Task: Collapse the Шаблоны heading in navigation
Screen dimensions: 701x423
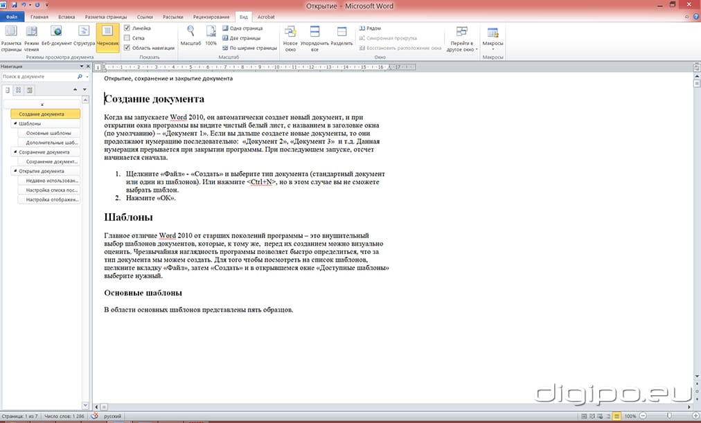Action: tap(15, 123)
